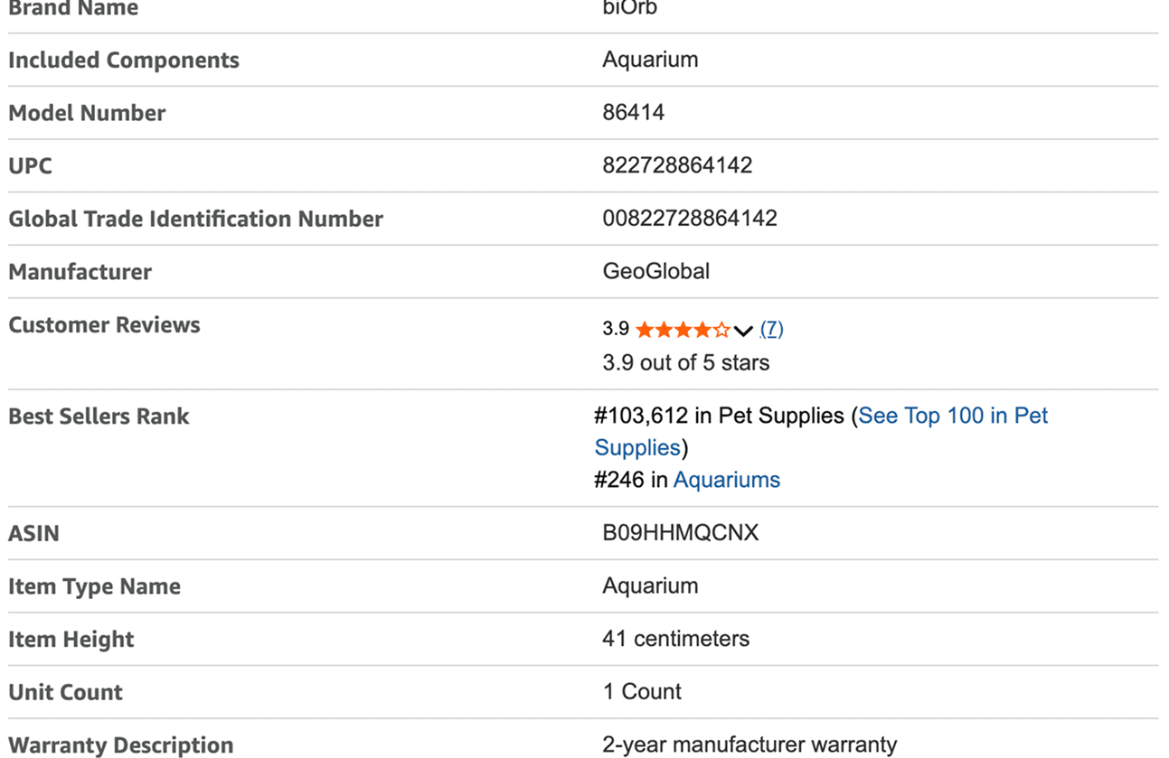Viewport: 1169px width, 758px height.
Task: Click the Included Components label
Action: (124, 61)
